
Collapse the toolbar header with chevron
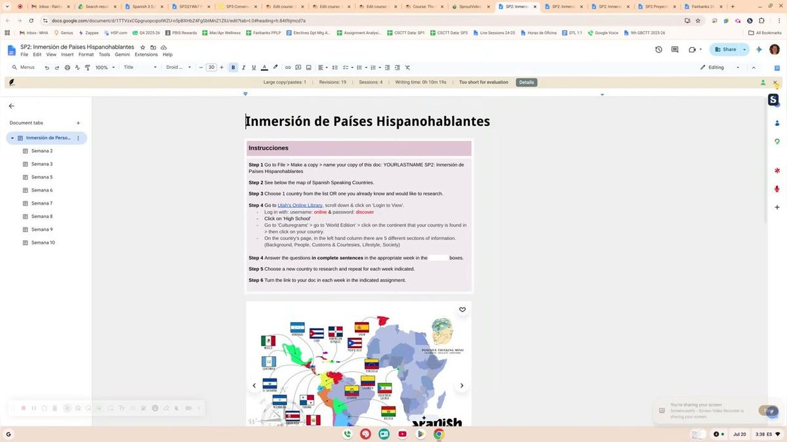pos(754,68)
